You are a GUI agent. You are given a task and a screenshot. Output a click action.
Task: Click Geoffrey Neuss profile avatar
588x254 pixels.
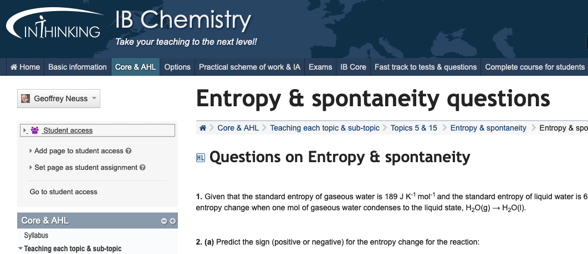[x=25, y=99]
